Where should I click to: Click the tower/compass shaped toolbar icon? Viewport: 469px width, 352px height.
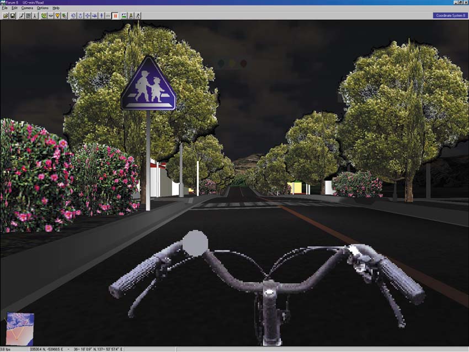pos(35,16)
